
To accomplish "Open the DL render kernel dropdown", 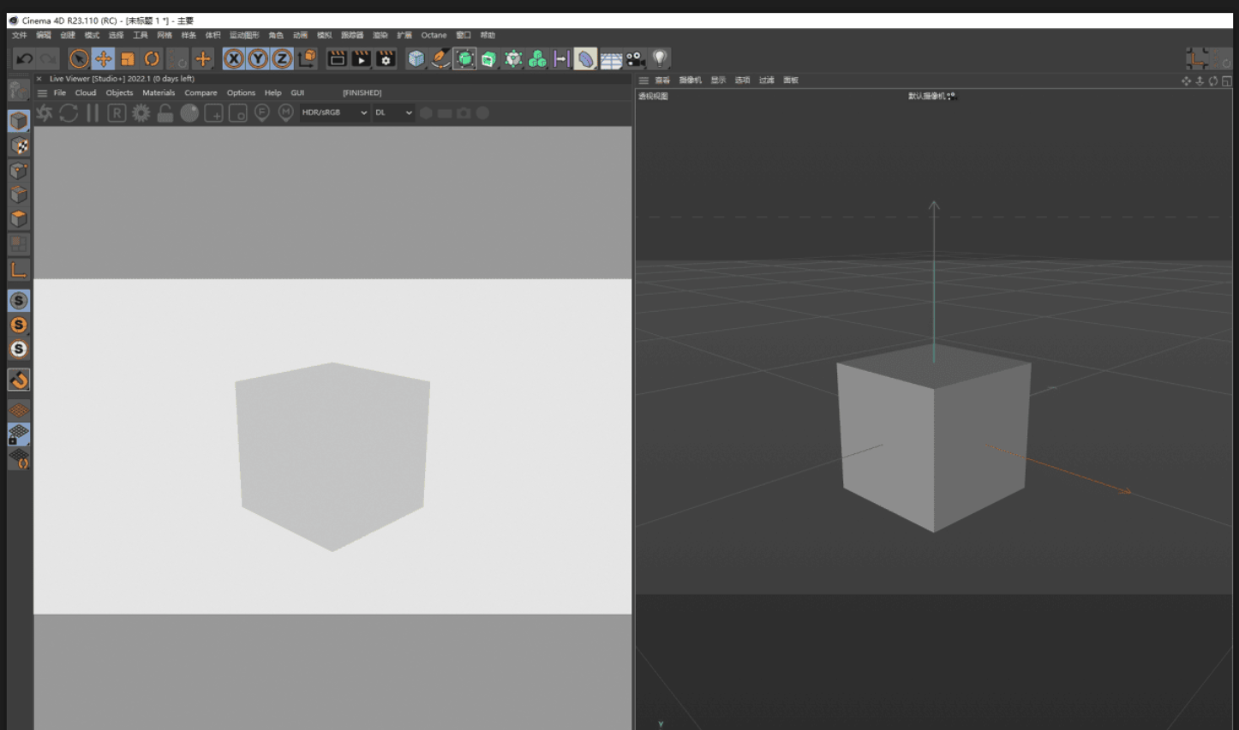I will [393, 112].
